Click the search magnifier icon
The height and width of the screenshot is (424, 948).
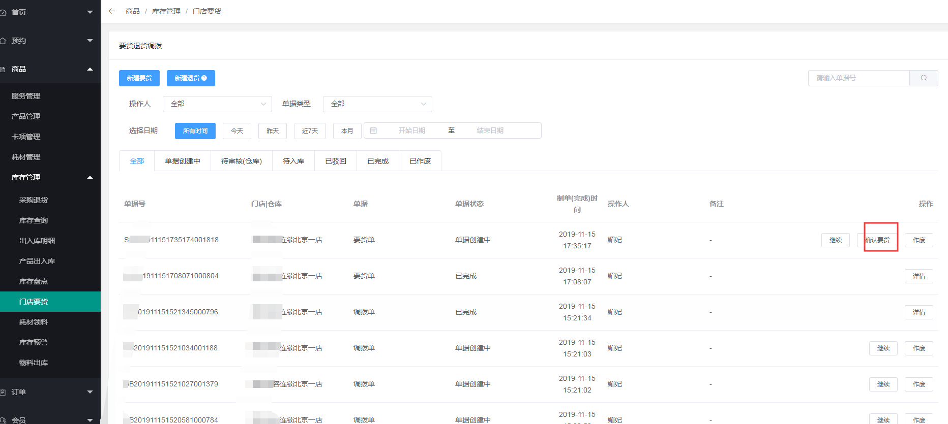click(924, 78)
